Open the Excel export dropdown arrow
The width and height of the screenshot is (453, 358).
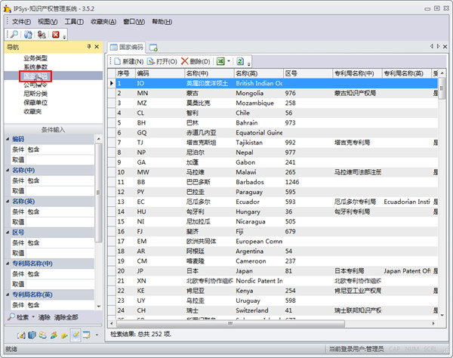tap(229, 61)
